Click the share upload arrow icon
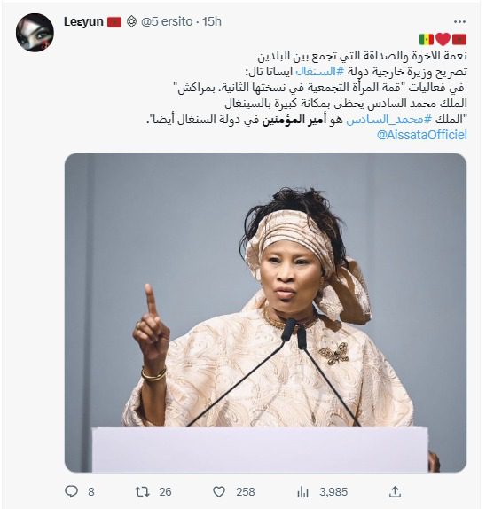 (x=395, y=491)
